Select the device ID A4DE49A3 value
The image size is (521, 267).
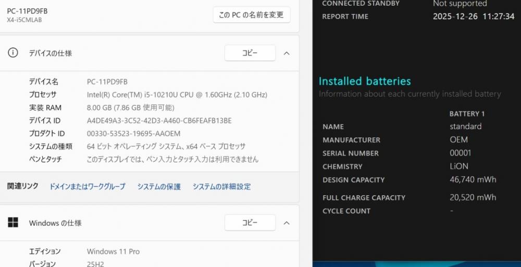pos(159,121)
